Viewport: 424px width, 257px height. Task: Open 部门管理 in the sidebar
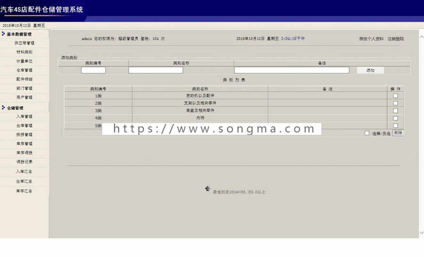tap(24, 88)
